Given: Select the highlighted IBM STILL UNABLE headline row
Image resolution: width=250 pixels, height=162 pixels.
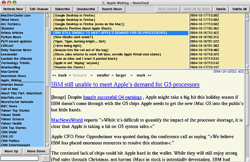Looking at the screenshot, I should 120,33.
